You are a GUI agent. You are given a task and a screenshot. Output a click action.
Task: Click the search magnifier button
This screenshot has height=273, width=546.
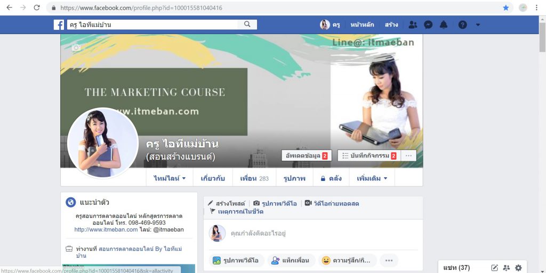click(x=247, y=24)
